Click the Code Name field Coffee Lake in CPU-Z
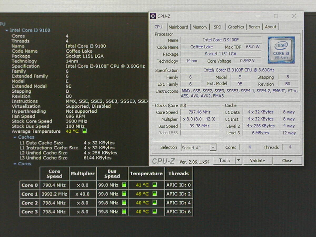Image resolution: width=316 pixels, height=237 pixels. [201, 47]
